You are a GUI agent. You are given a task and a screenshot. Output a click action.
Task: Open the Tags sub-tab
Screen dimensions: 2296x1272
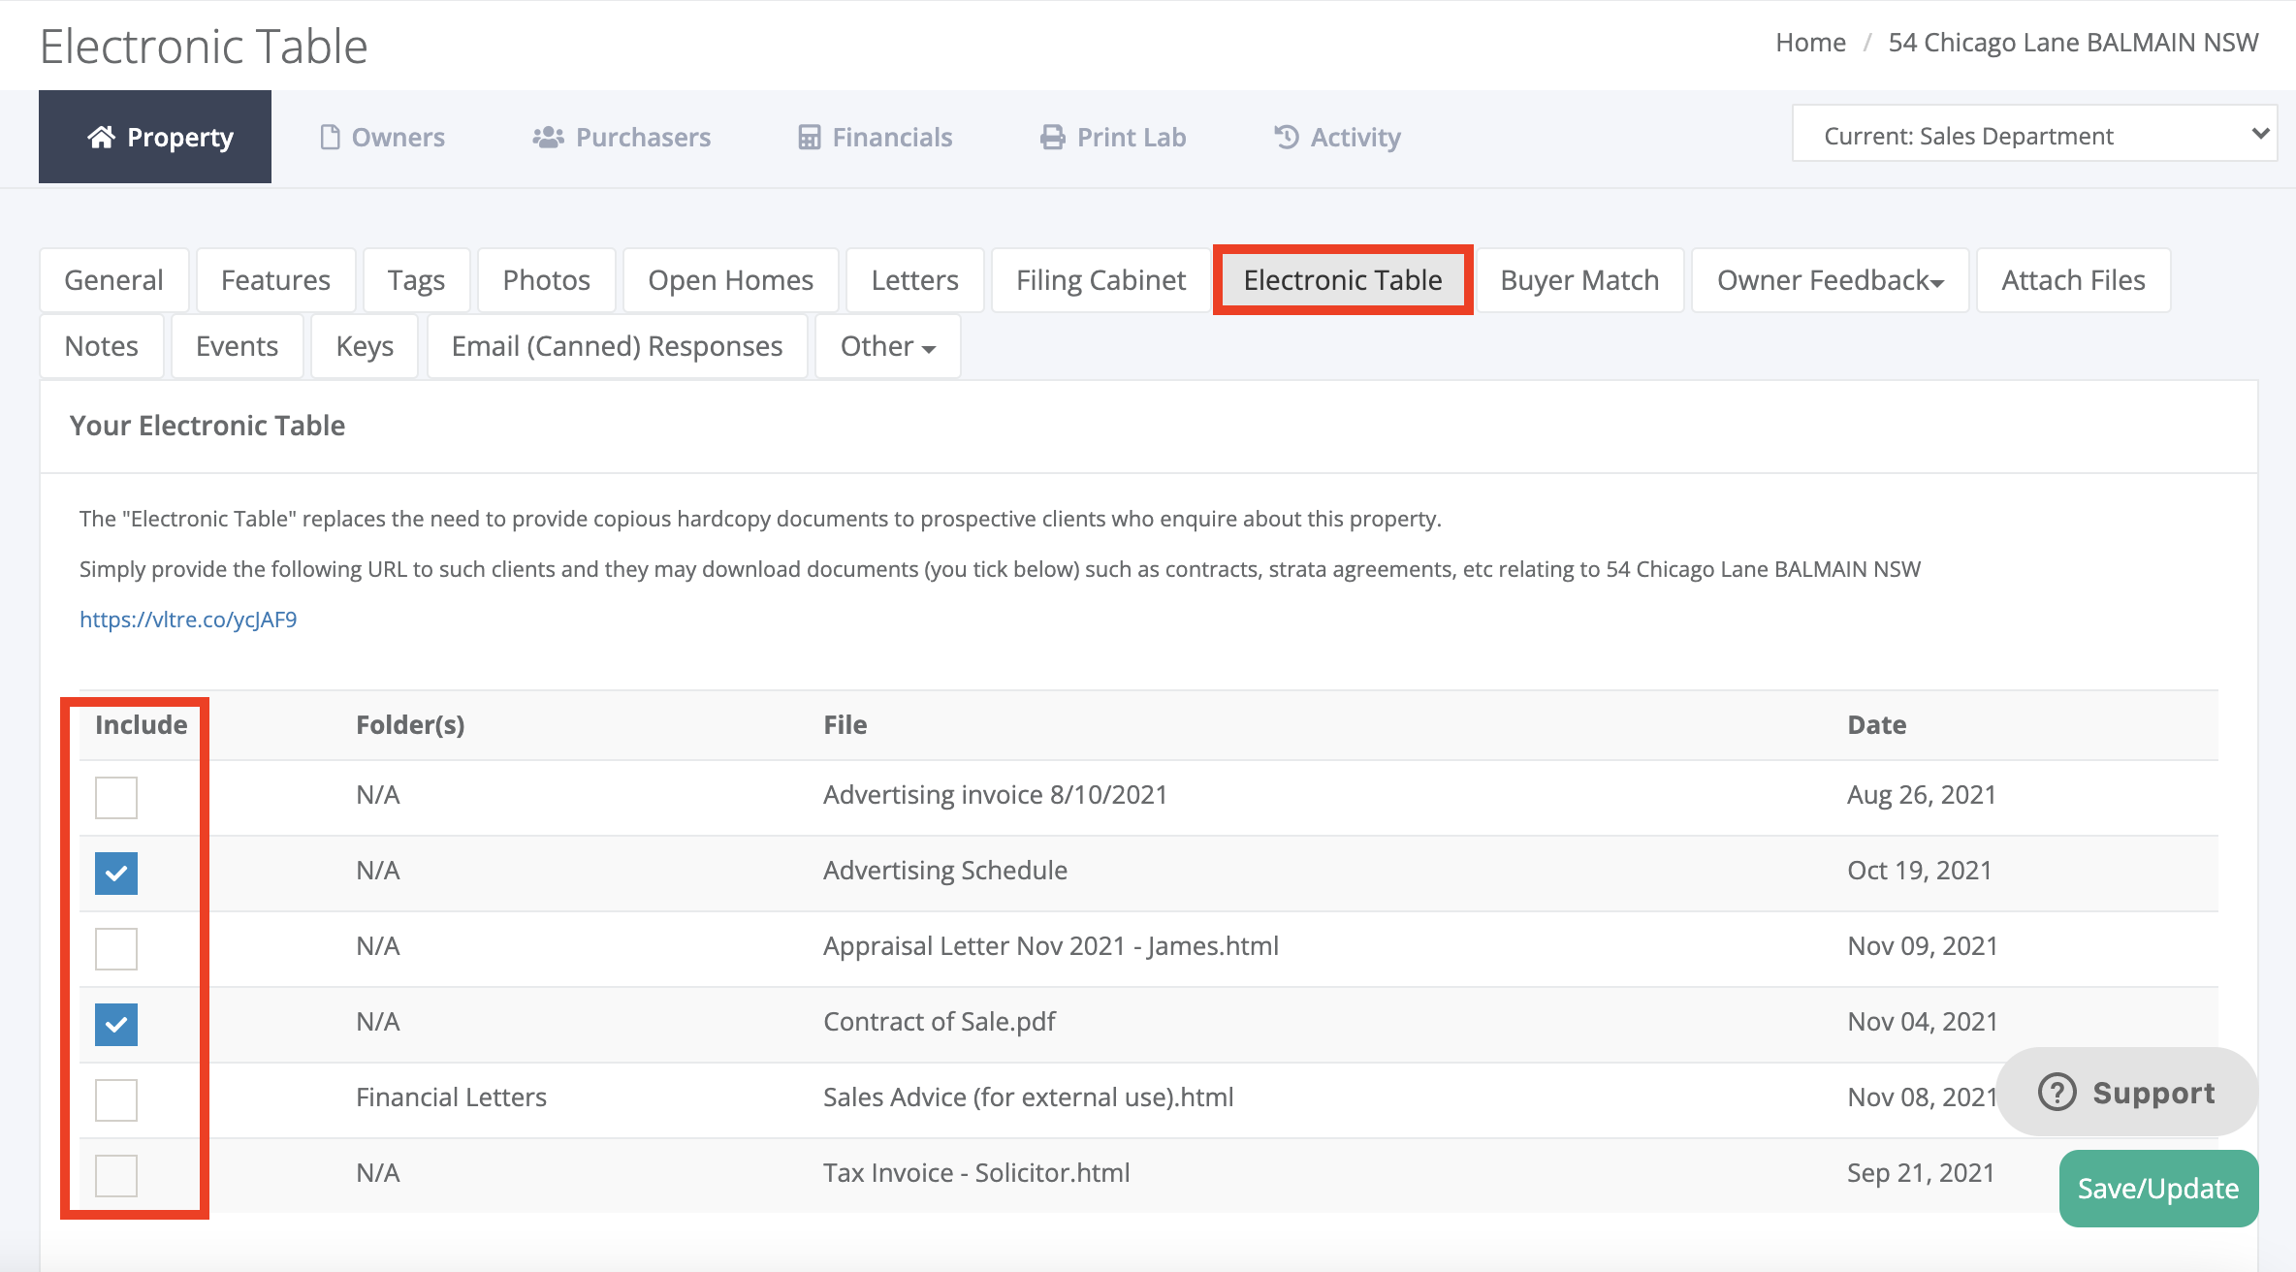click(416, 280)
